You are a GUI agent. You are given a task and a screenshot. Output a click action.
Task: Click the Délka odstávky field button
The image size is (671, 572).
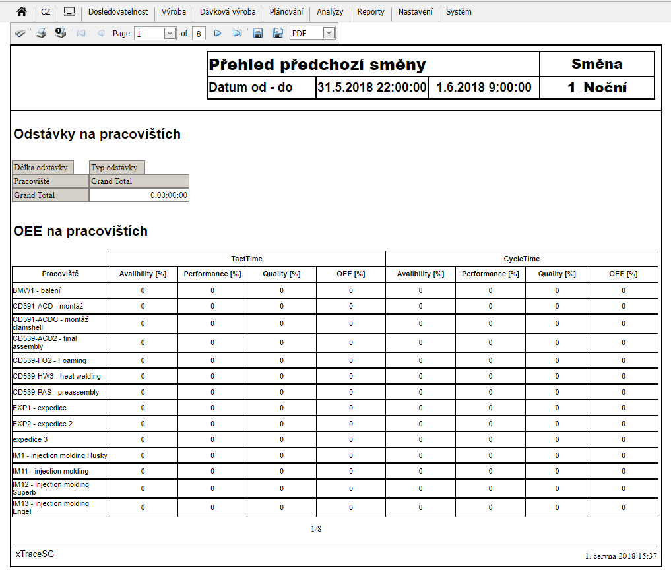(x=43, y=168)
